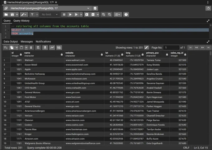Execute the query with the play button
The image size is (212, 150).
(x=70, y=14)
